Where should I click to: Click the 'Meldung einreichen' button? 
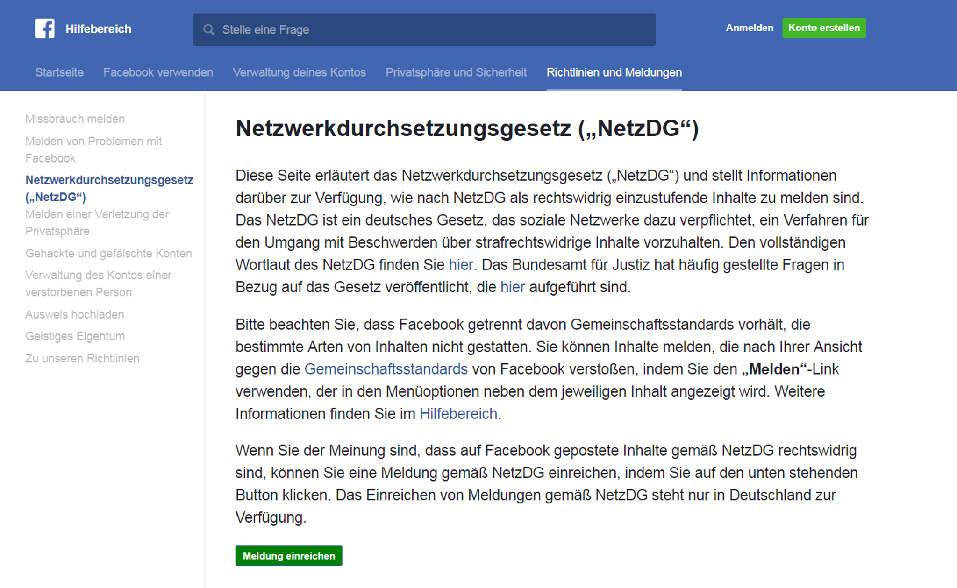point(289,556)
